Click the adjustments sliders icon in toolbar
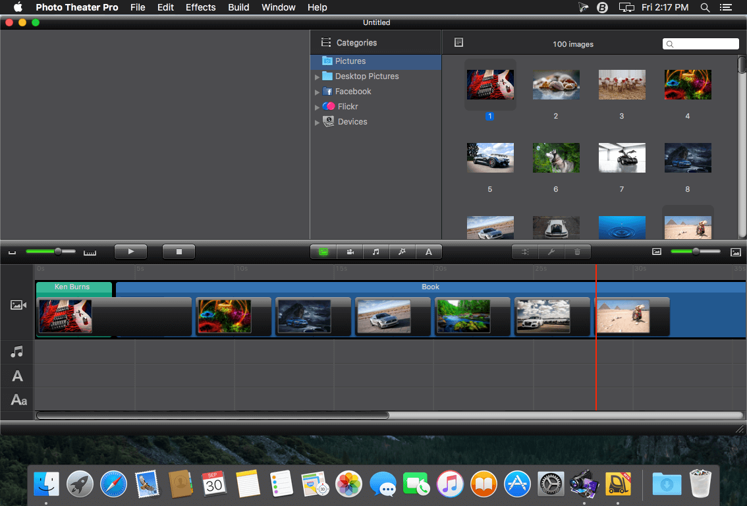 click(525, 252)
